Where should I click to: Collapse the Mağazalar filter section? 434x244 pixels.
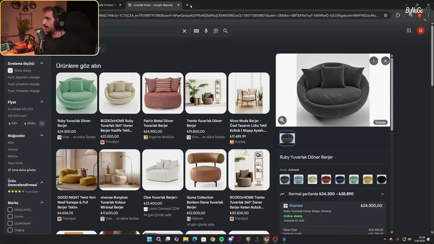(42, 136)
